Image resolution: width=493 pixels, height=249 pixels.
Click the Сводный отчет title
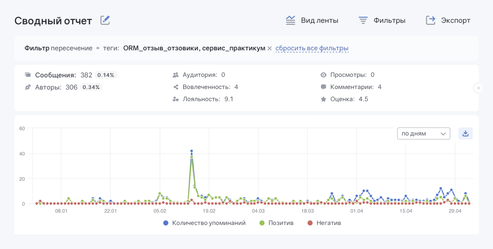click(53, 21)
